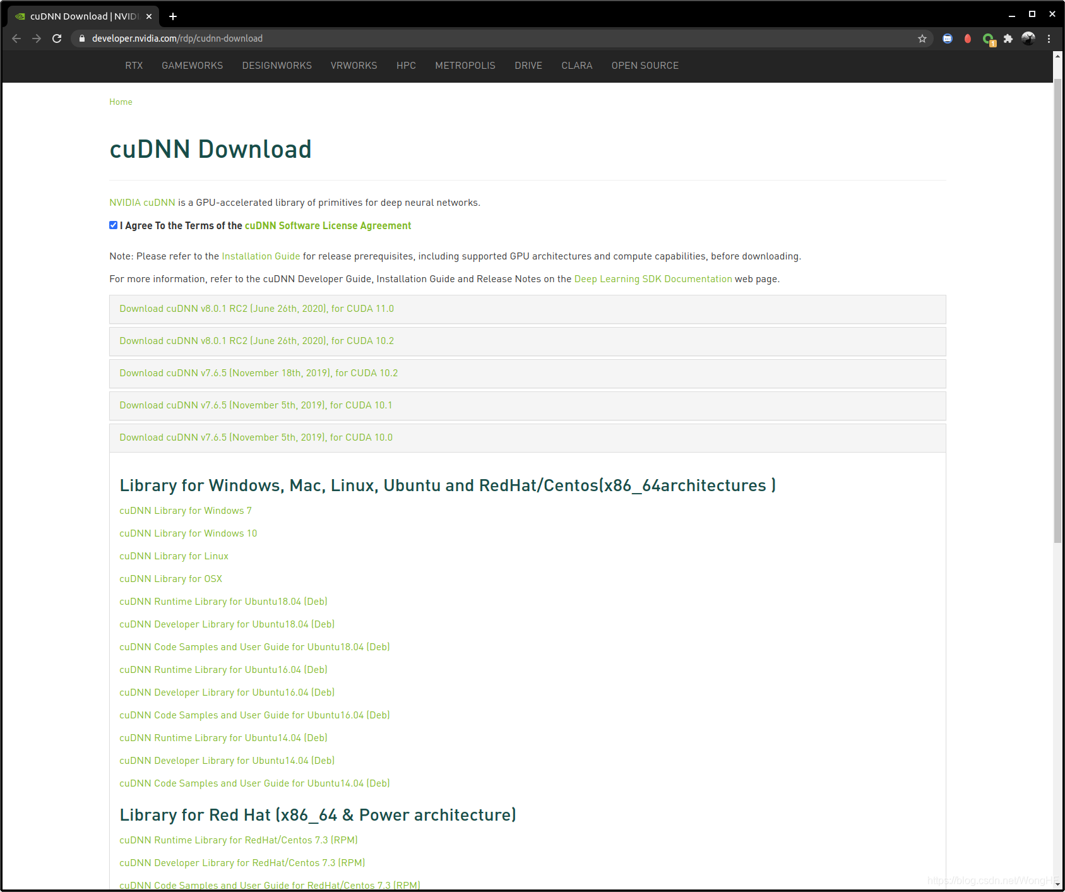Viewport: 1065px width, 892px height.
Task: Click the Home breadcrumb link
Action: click(121, 102)
